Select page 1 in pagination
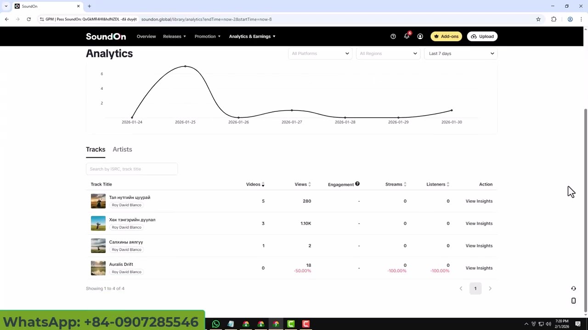This screenshot has width=588, height=330. (475, 288)
